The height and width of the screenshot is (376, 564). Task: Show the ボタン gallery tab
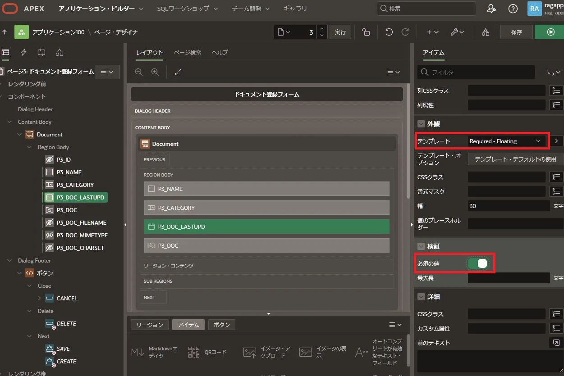(x=222, y=325)
